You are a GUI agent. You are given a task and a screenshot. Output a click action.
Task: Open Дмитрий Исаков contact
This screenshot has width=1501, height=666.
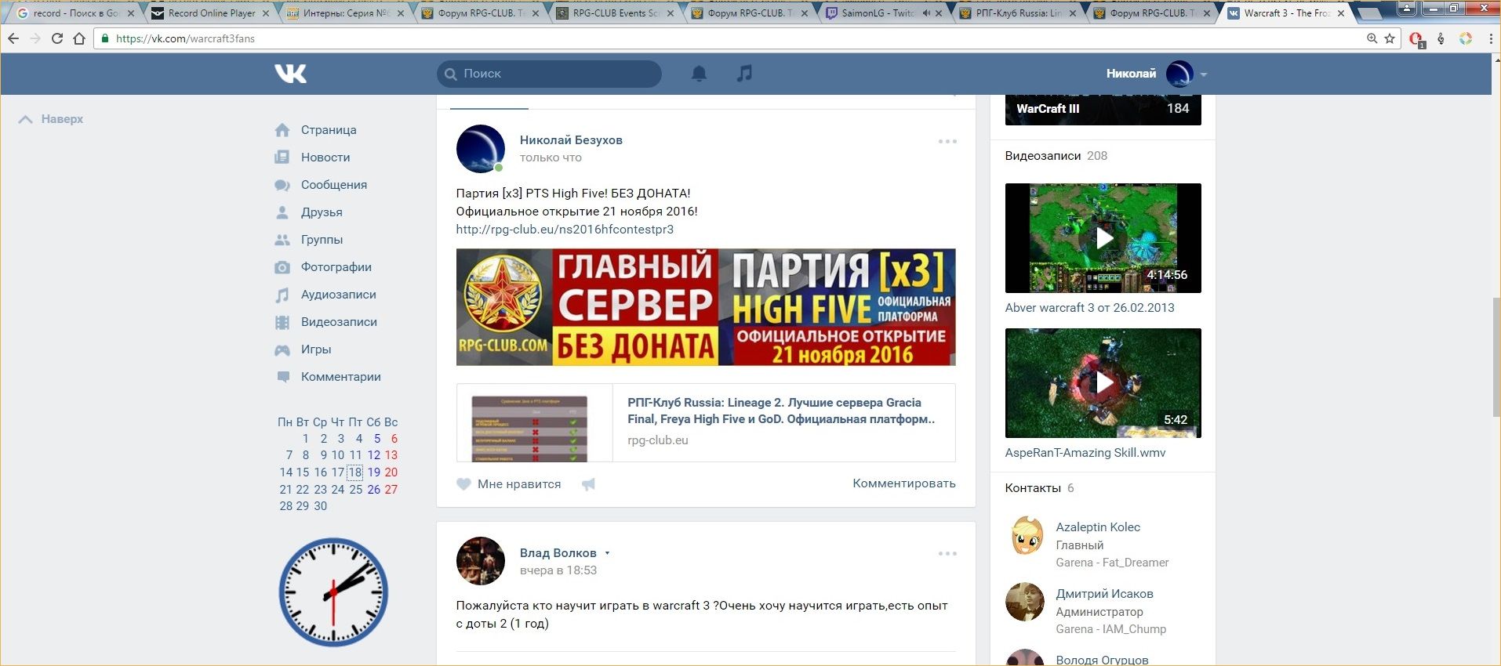pos(1104,594)
